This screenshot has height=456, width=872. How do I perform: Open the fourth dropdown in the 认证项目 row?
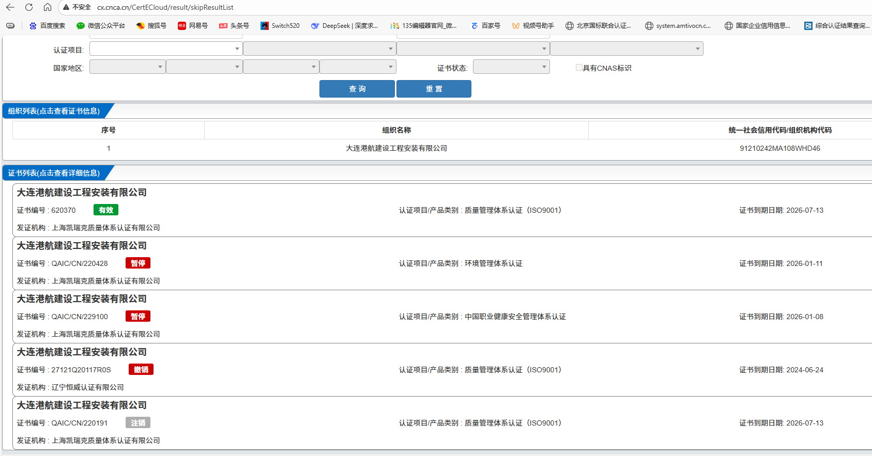[626, 49]
